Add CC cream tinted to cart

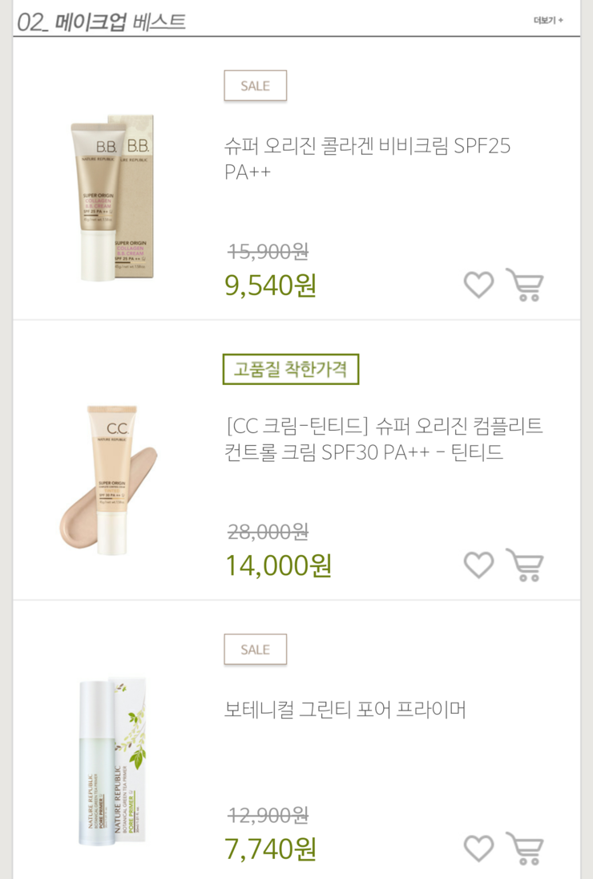tap(525, 565)
